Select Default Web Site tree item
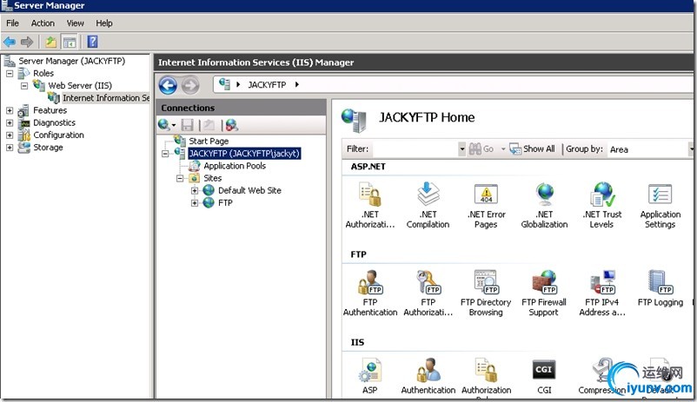Screen dimensions: 697x402 coord(249,190)
